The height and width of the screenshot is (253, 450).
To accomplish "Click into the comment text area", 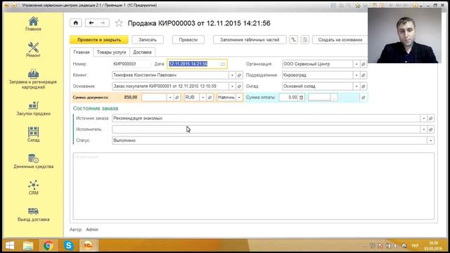I will click(253, 186).
